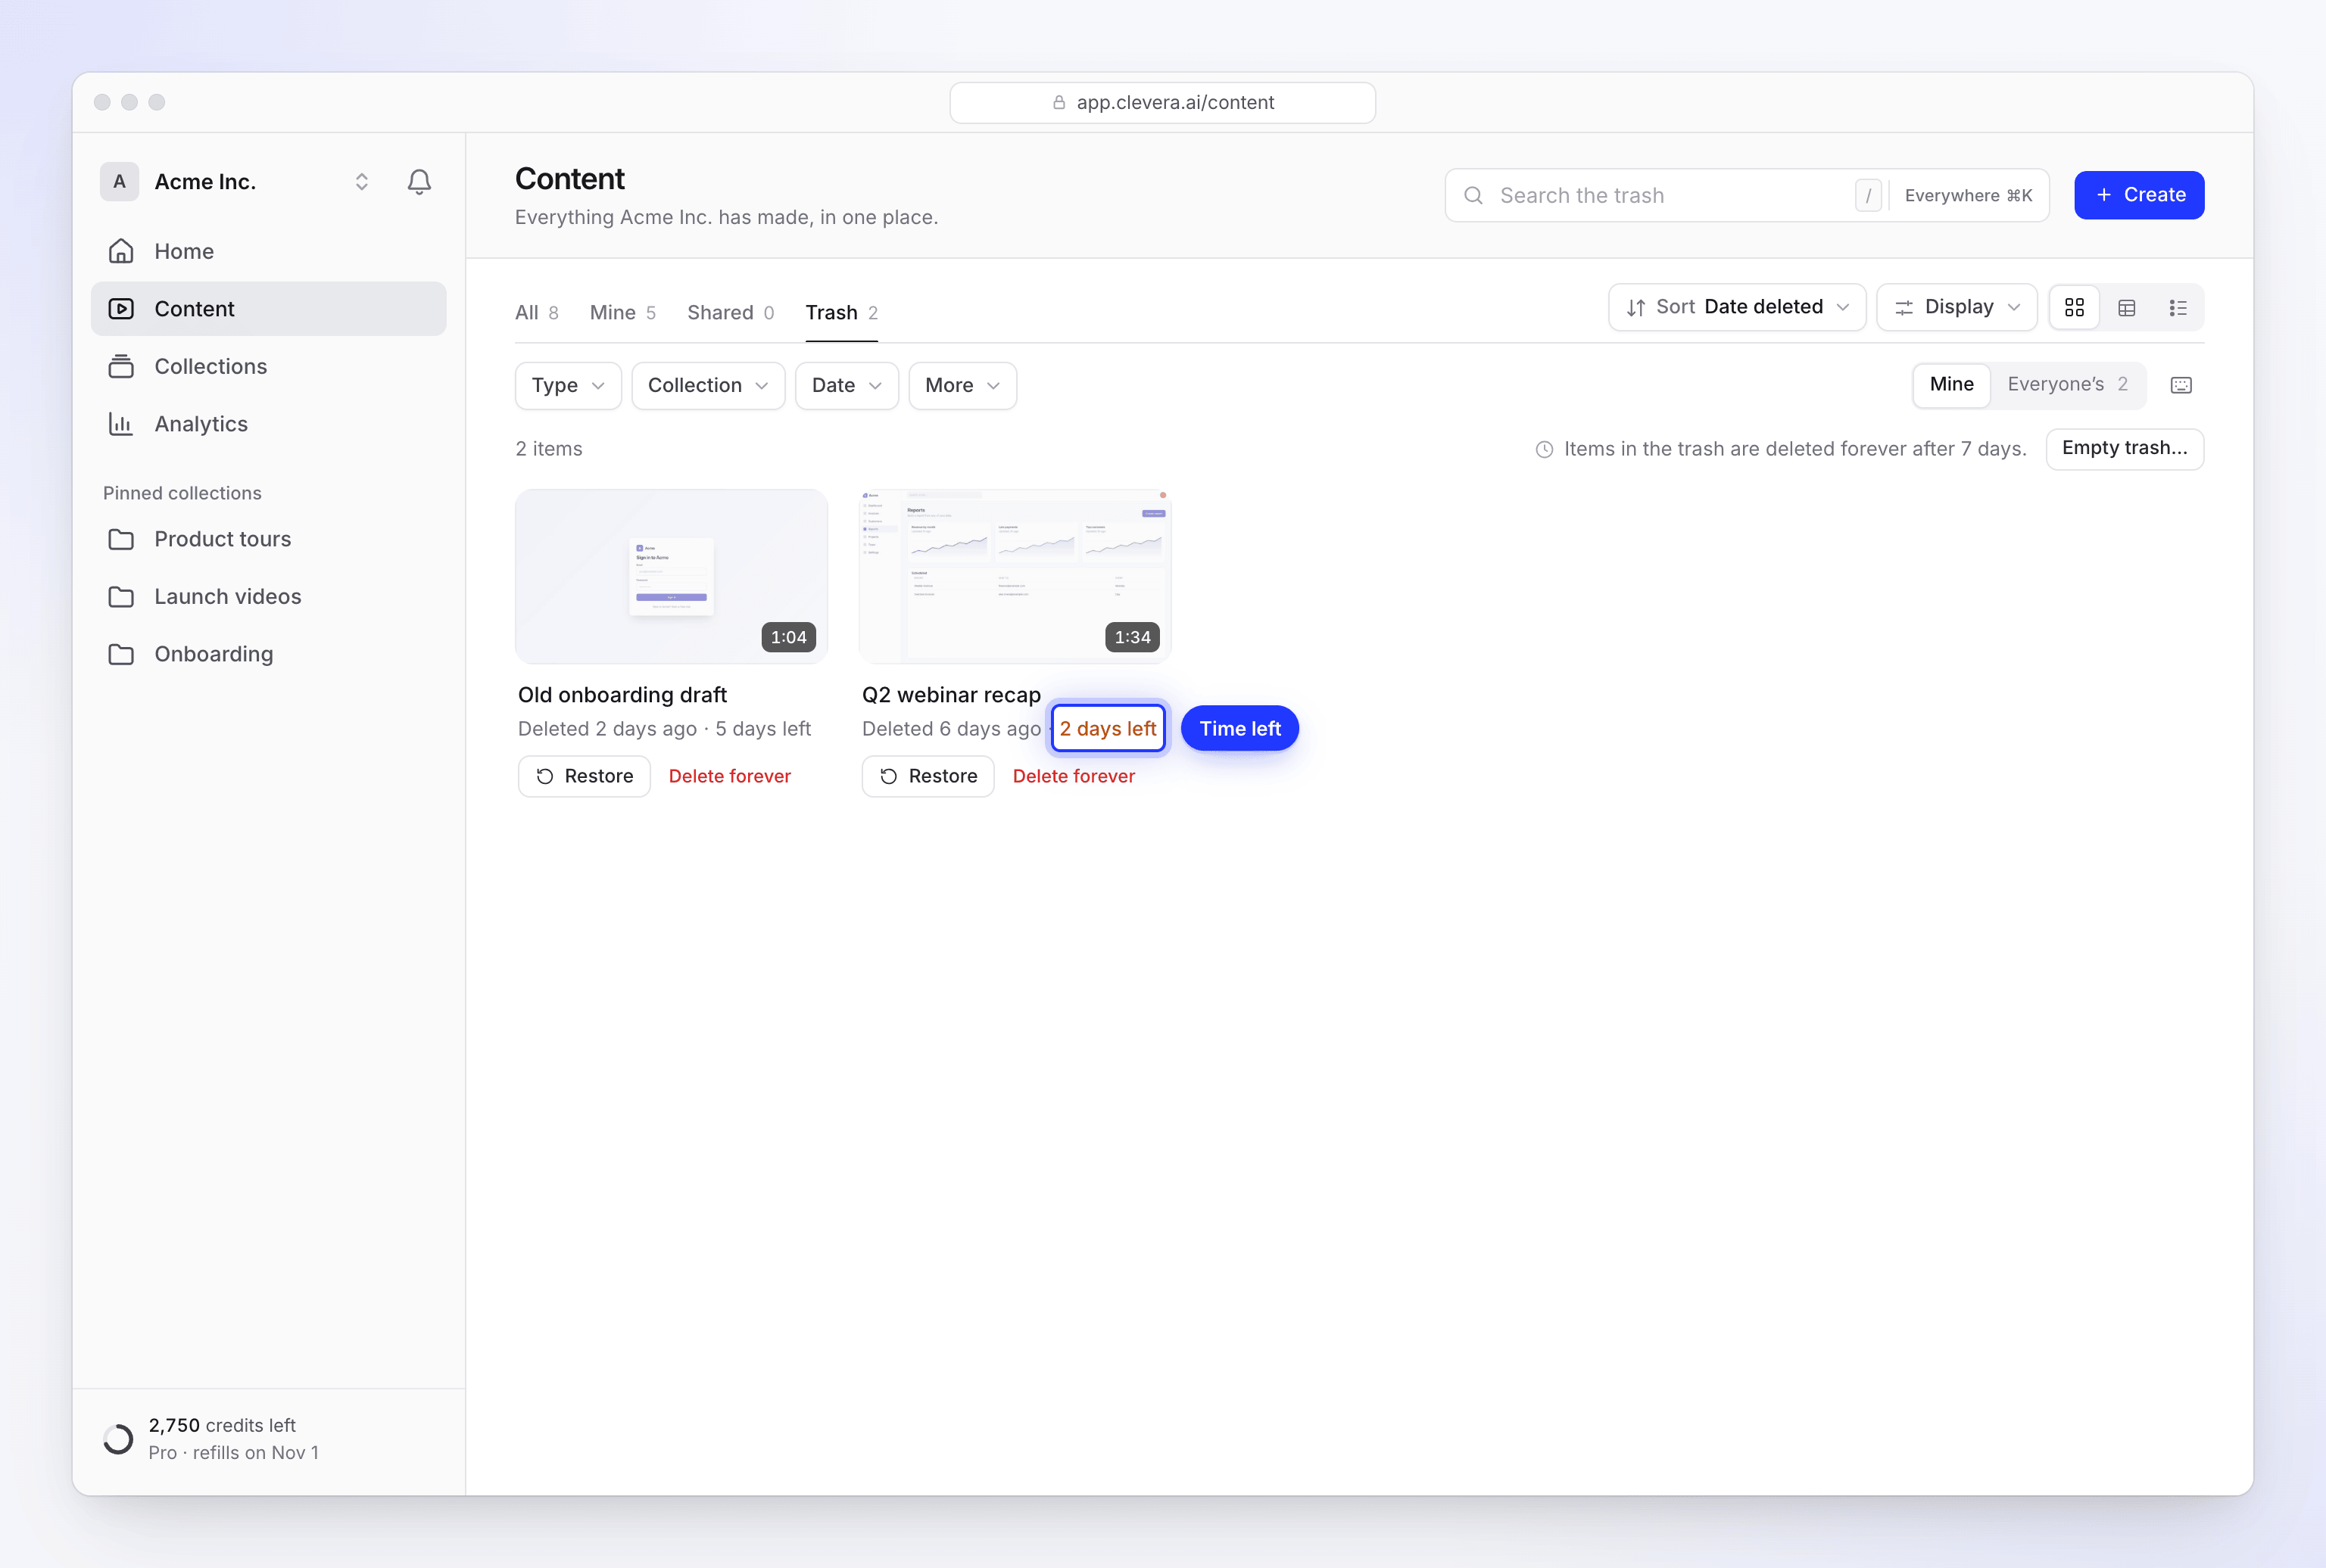The image size is (2326, 1568).
Task: Click the Product tours folder icon
Action: click(x=121, y=539)
